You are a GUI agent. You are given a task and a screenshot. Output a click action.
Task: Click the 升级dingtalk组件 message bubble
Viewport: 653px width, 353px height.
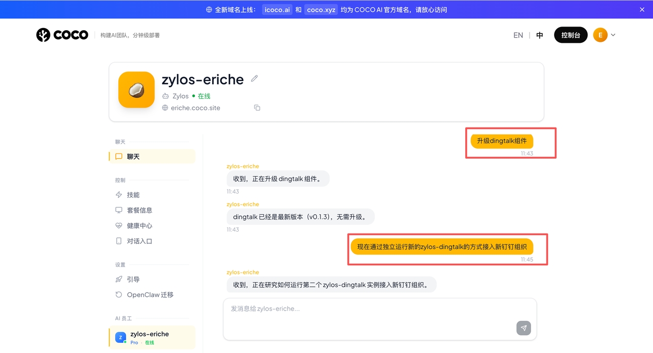[x=501, y=141]
